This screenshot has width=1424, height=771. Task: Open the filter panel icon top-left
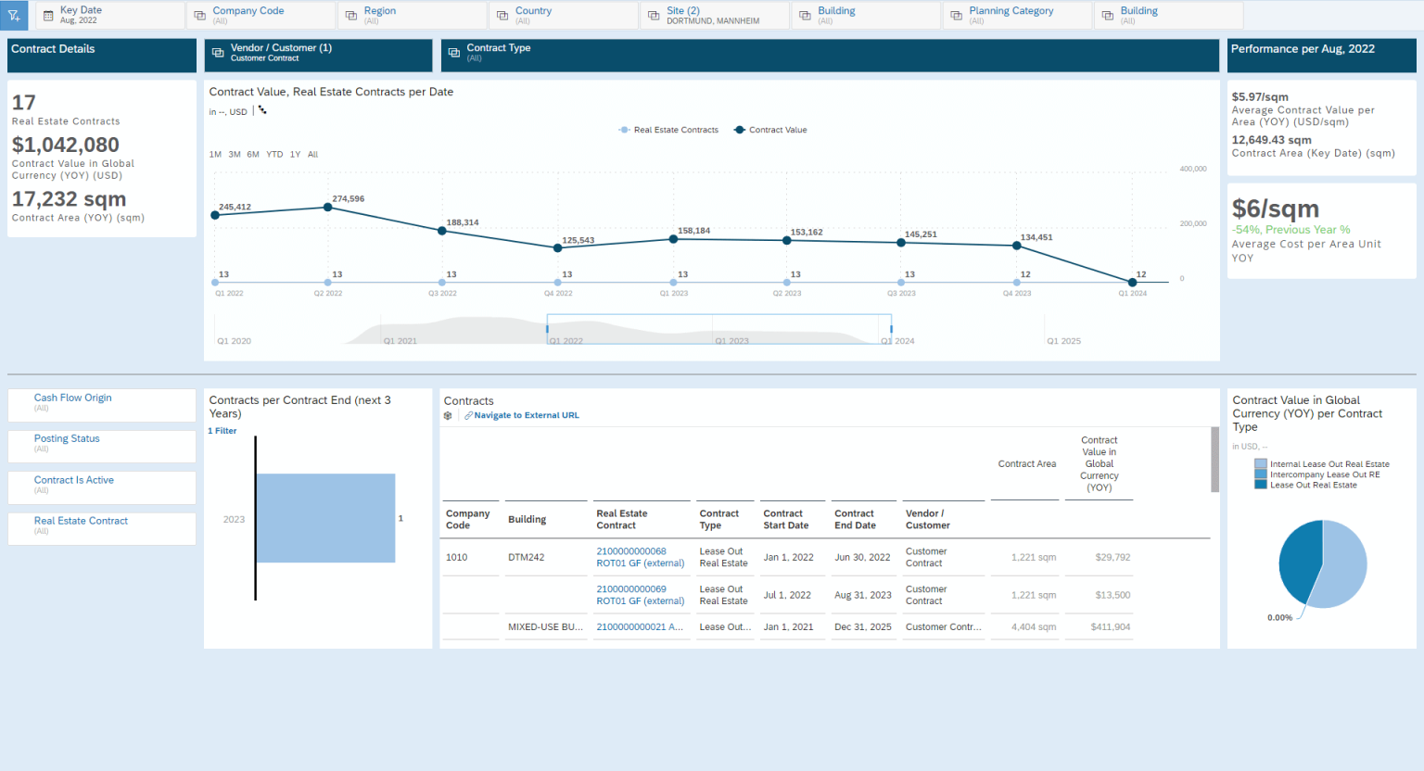13,15
